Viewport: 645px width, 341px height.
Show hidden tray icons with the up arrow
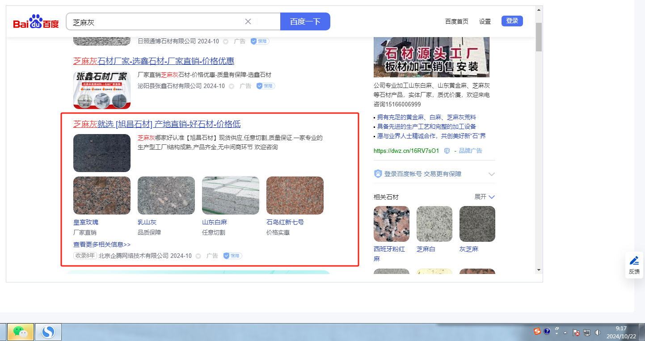[565, 333]
